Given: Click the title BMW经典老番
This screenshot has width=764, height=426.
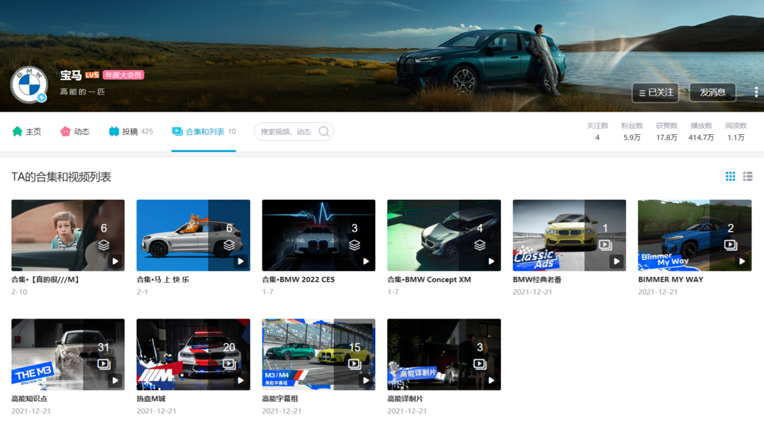Looking at the screenshot, I should [537, 280].
